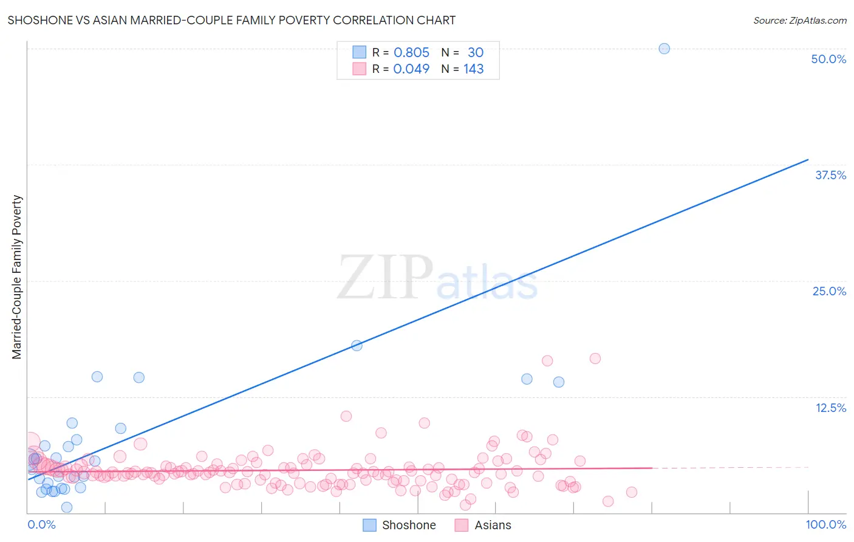Screen dimensions: 854x542
Task: Click the Married-Couple Family Poverty axis title
Action: 17,277
